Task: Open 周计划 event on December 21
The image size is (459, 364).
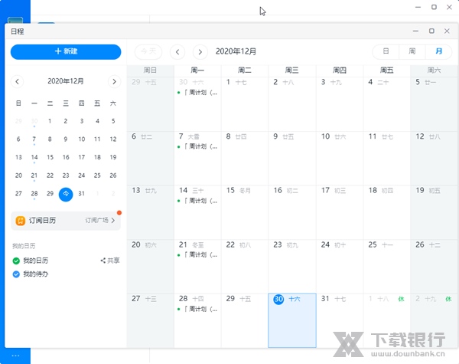Action: pos(199,254)
